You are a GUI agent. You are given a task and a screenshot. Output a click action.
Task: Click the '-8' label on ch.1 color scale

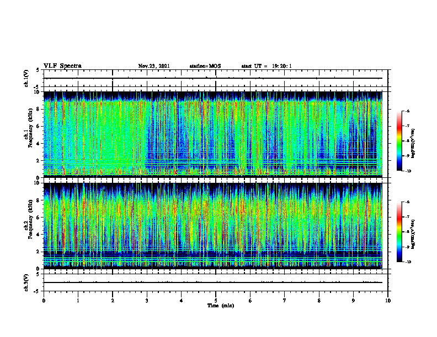407,141
